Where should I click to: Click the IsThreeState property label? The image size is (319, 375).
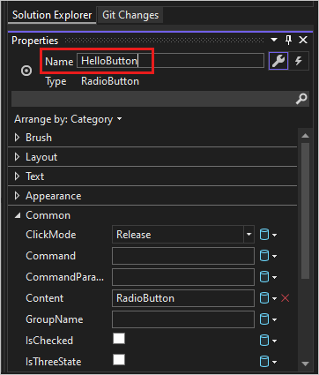coord(53,362)
